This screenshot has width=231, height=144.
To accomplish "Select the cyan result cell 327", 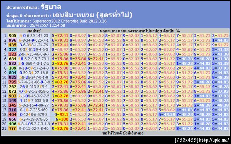I will 12,49.
